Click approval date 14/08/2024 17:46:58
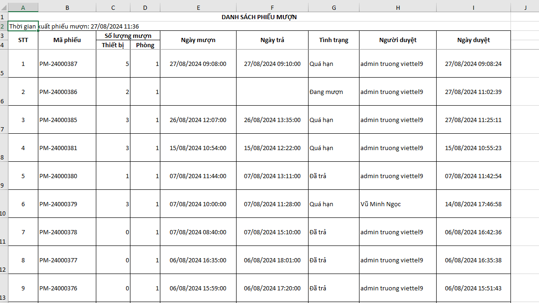This screenshot has height=303, width=539. coord(474,204)
